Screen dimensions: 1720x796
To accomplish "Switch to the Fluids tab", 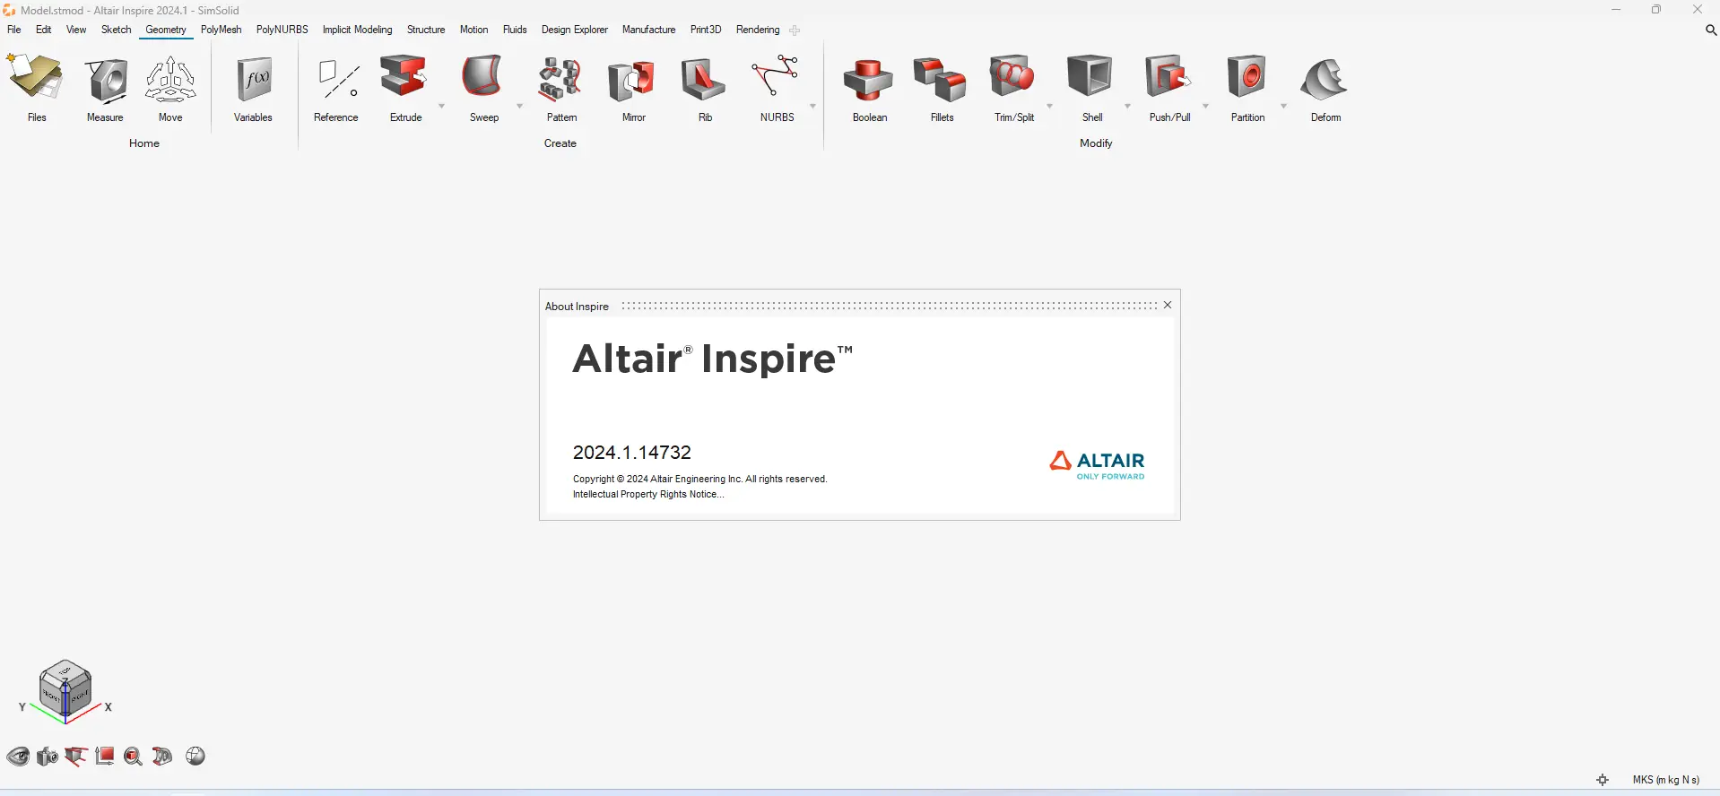I will (x=516, y=30).
